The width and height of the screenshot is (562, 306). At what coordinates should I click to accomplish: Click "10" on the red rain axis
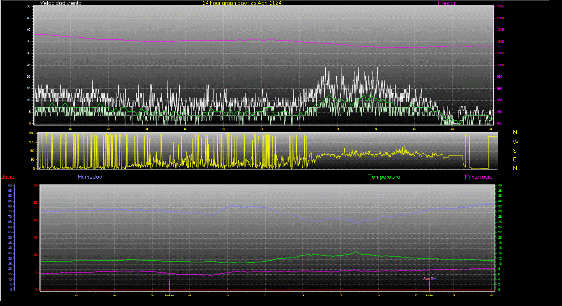pyautogui.click(x=36, y=255)
